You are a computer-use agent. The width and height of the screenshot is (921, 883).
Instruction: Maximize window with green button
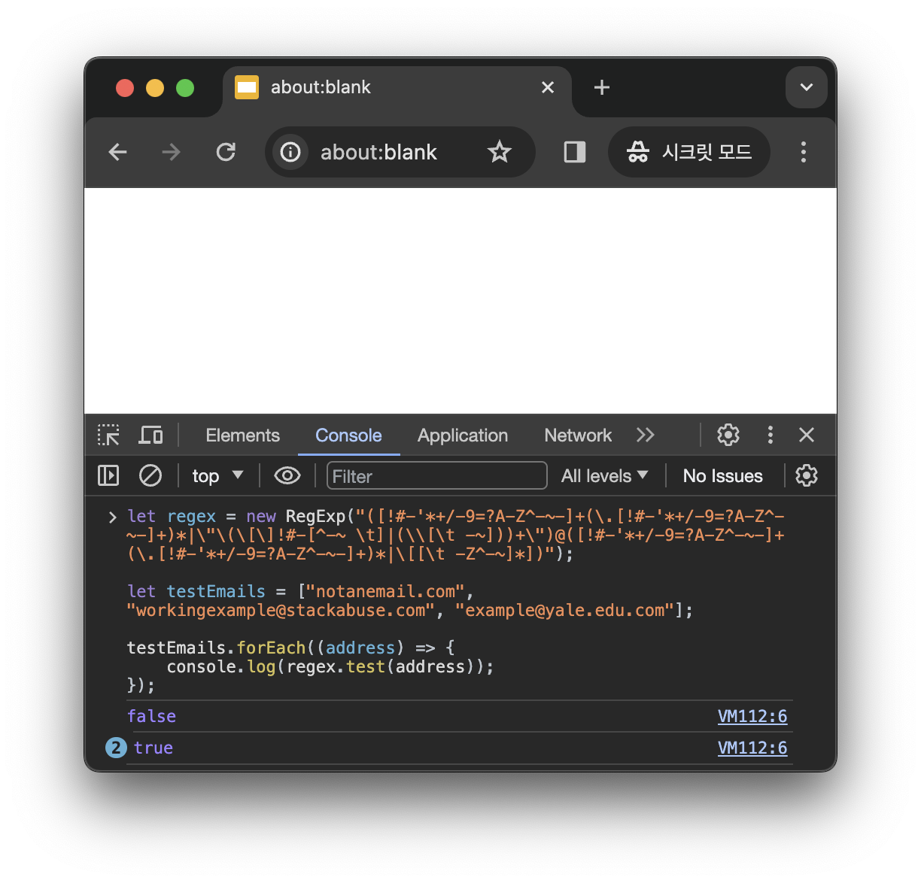coord(185,88)
